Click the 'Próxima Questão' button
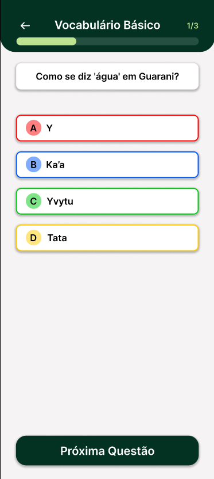The width and height of the screenshot is (214, 479). tap(107, 451)
